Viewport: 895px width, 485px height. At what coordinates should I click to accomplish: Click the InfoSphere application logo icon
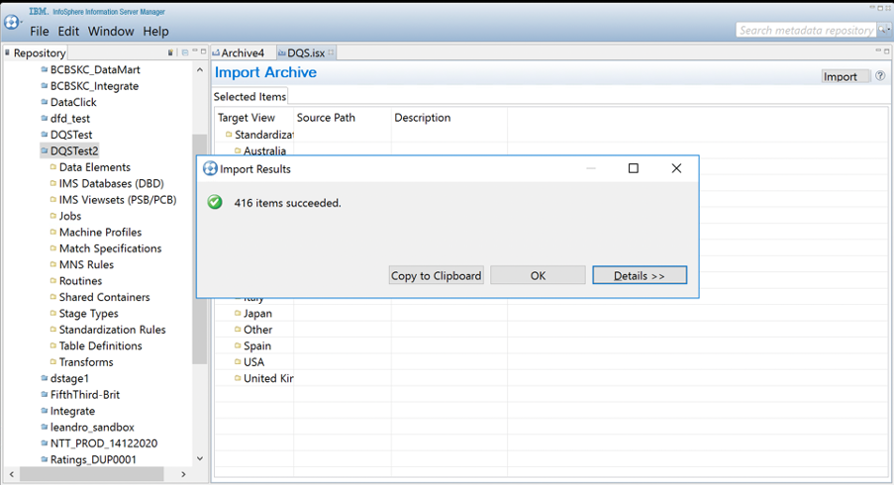13,22
